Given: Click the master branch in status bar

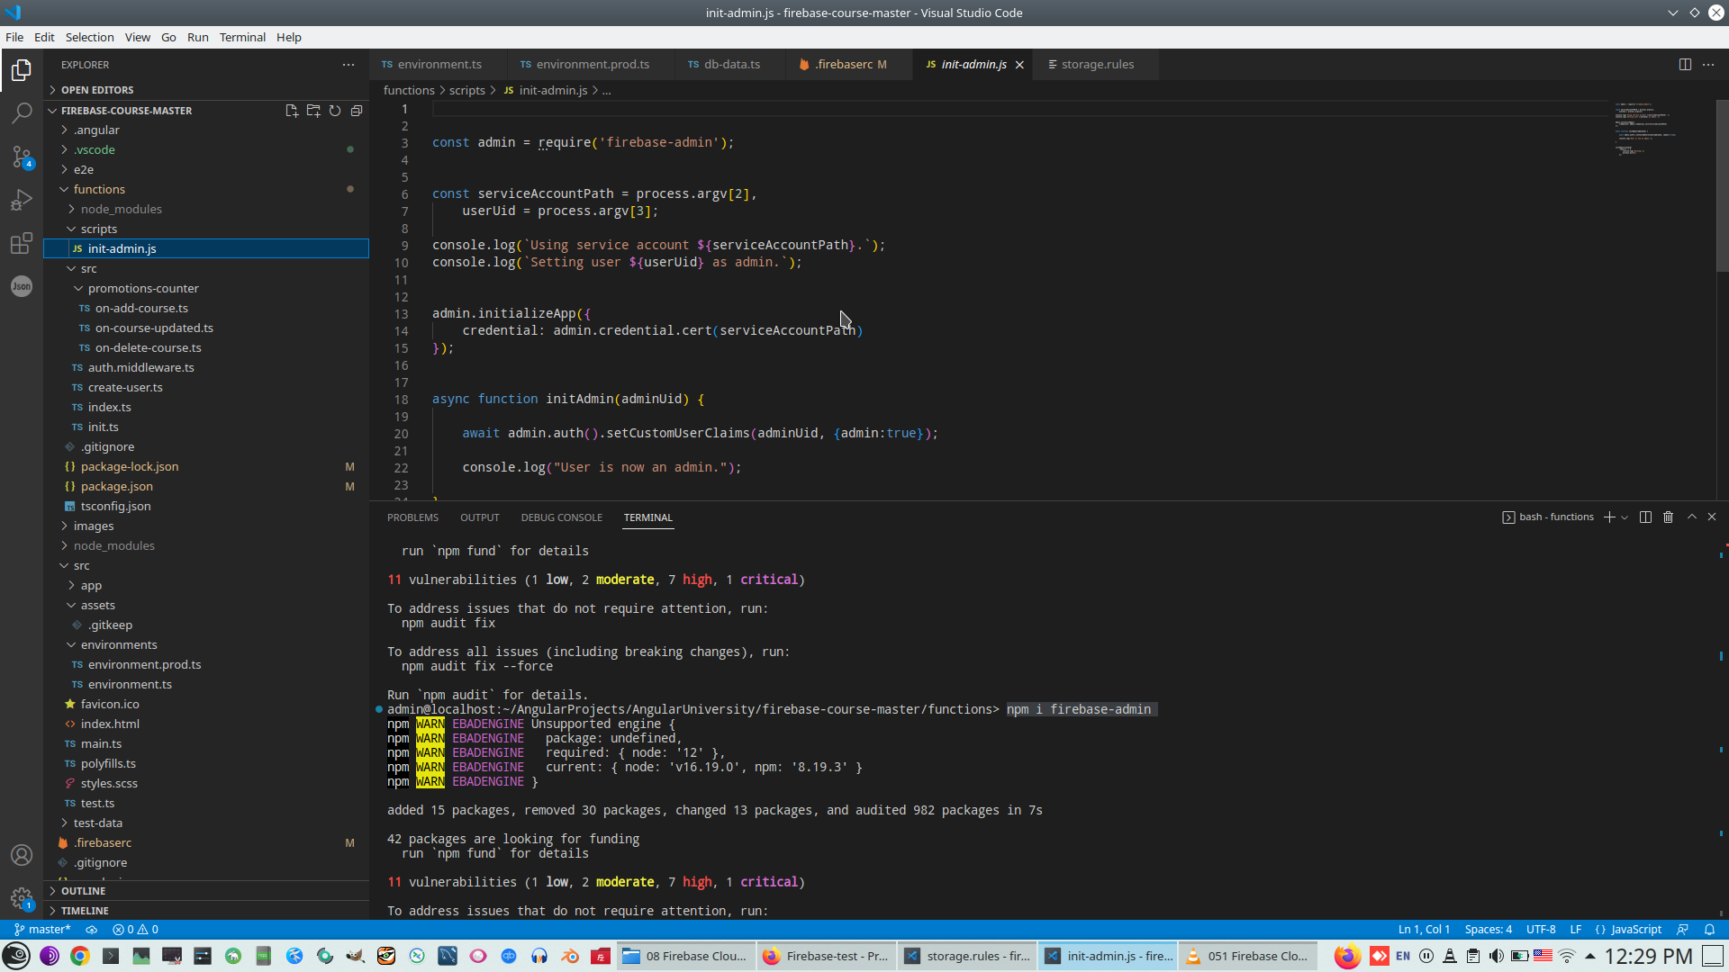Looking at the screenshot, I should tap(42, 930).
